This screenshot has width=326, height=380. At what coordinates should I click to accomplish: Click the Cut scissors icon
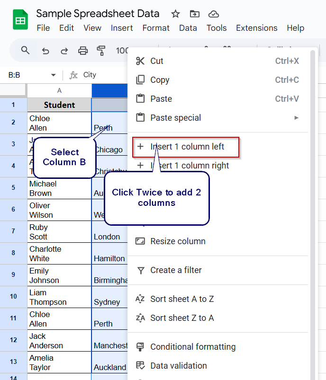tap(140, 61)
